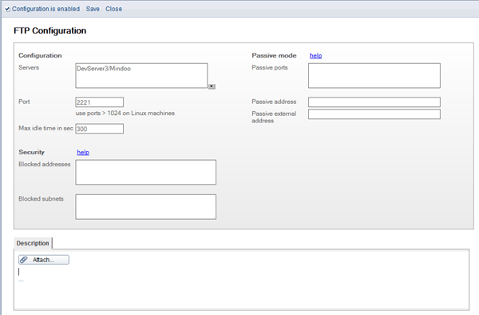Click the Blocked addresses text box
Image resolution: width=479 pixels, height=315 pixels.
click(x=146, y=172)
